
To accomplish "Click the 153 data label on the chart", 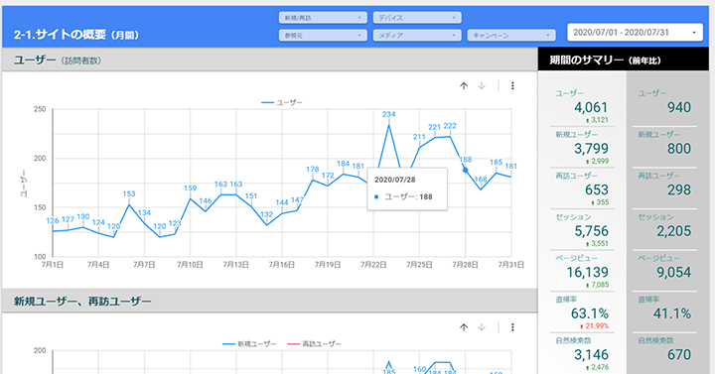I will coord(129,193).
